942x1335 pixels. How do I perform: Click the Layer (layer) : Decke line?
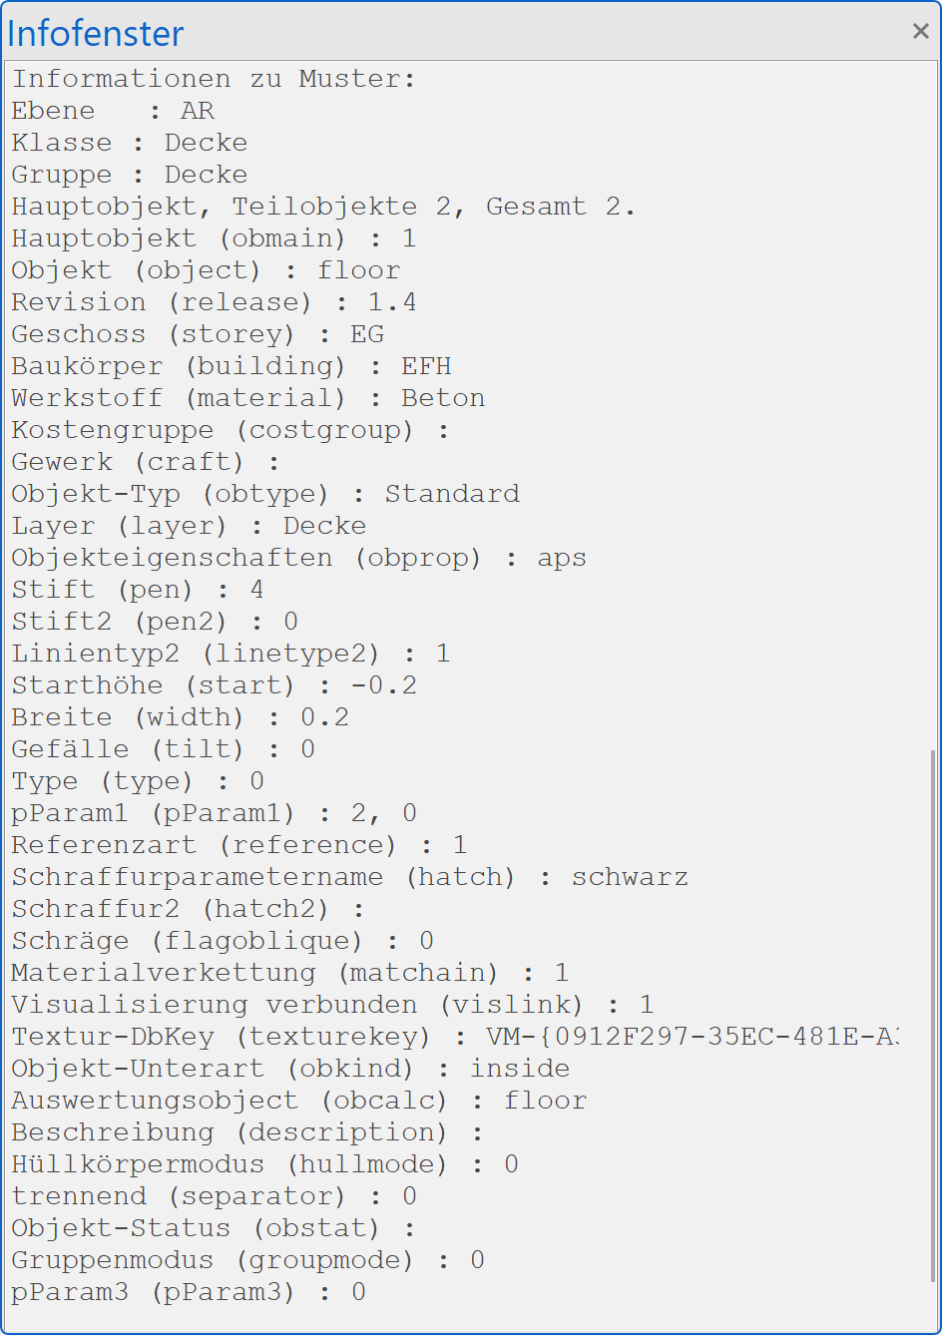[x=189, y=526]
